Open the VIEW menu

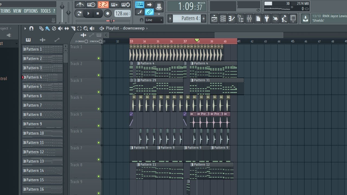tap(17, 11)
